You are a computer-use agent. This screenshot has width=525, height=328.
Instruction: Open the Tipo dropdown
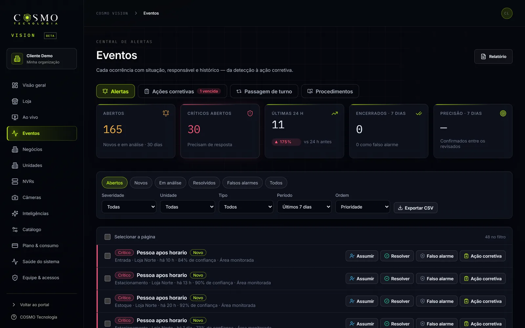tap(246, 207)
